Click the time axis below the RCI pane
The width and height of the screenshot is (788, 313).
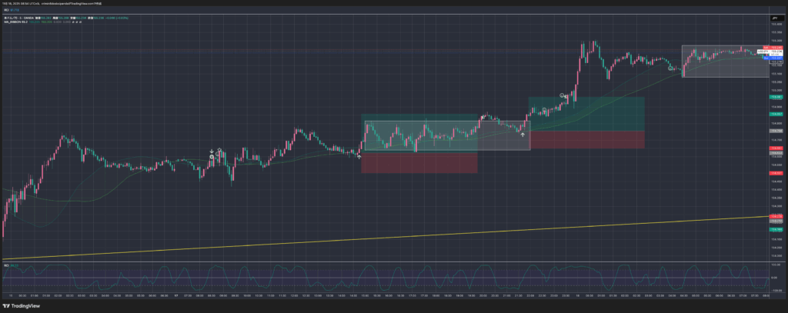(x=385, y=295)
